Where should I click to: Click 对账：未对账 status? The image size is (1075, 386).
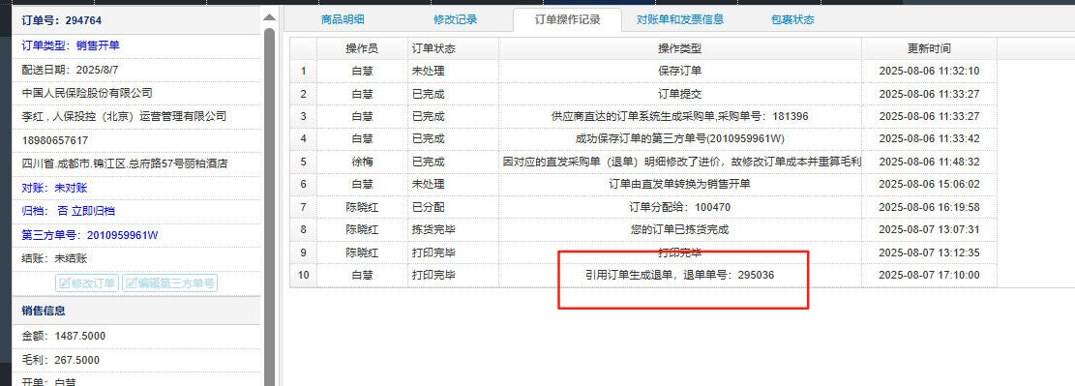55,188
